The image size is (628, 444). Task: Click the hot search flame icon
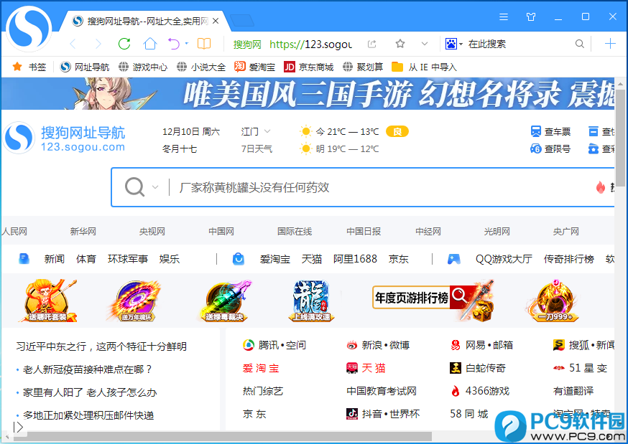point(601,187)
